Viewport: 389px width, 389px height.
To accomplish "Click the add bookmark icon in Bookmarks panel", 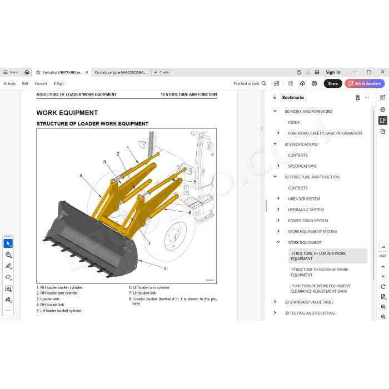I will [357, 98].
